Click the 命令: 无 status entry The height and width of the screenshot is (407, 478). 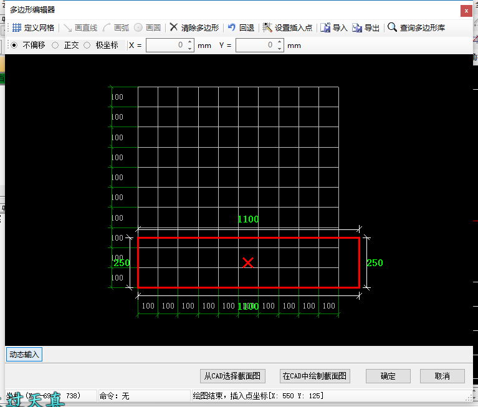(114, 396)
